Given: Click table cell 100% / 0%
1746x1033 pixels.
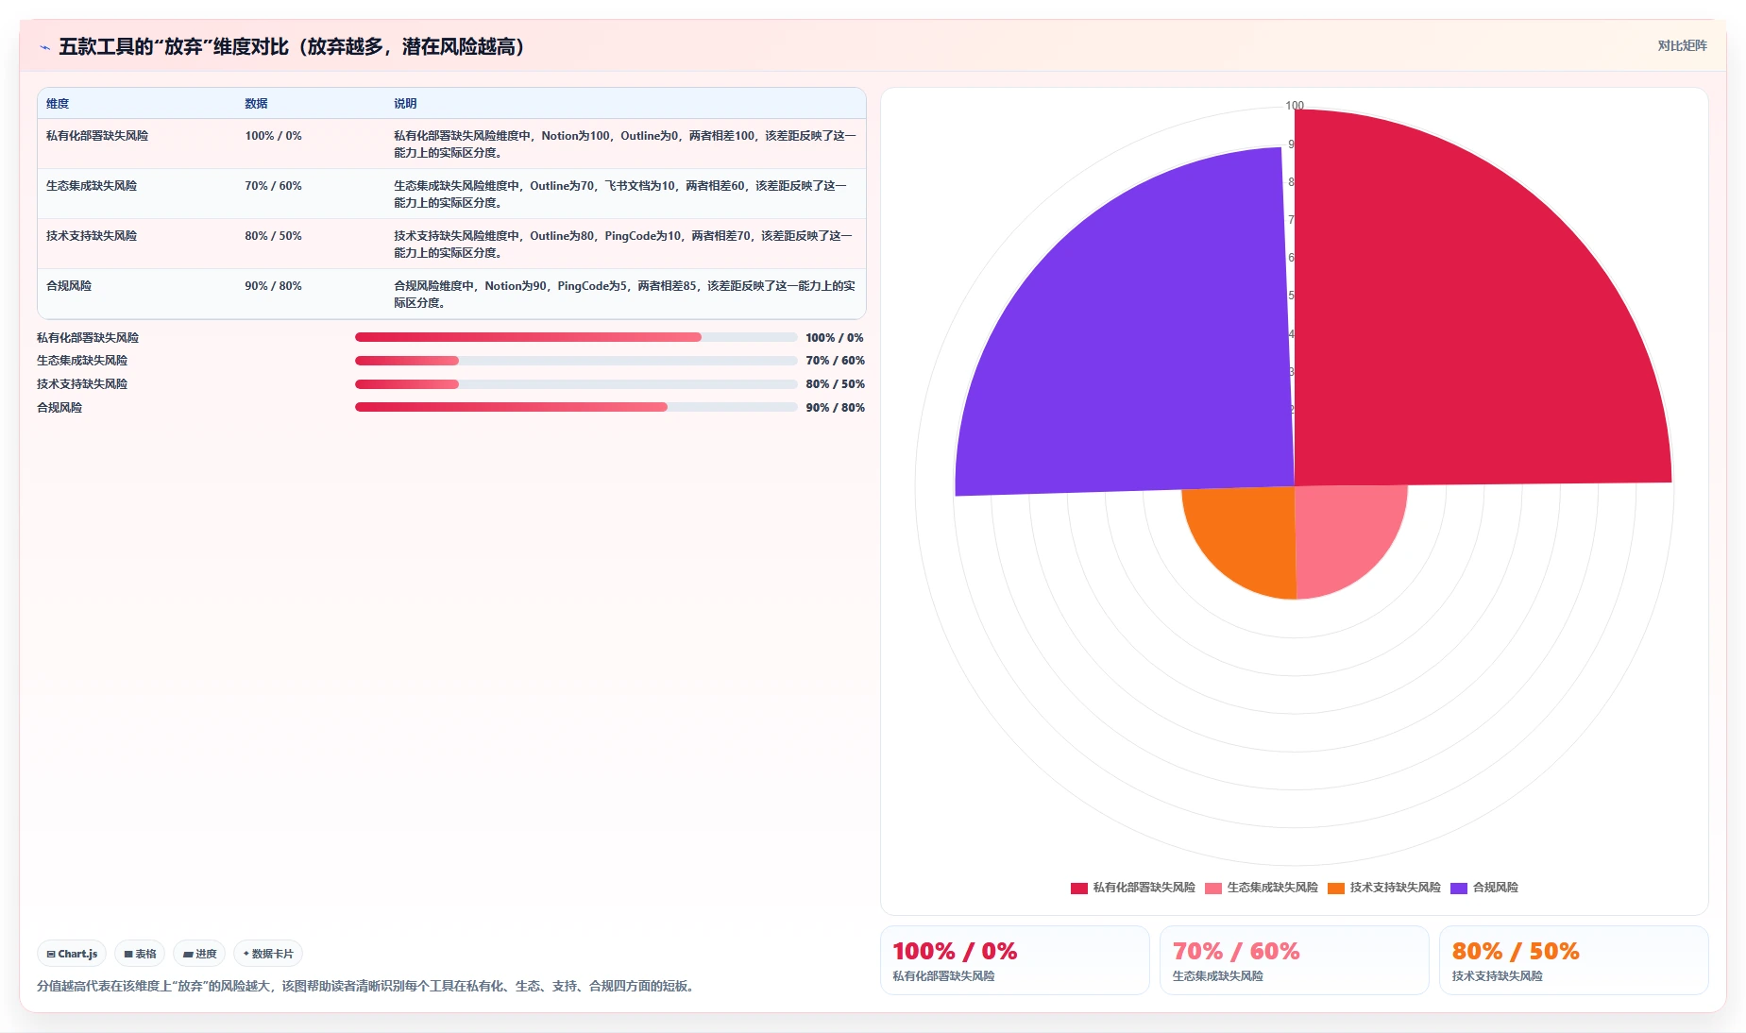Looking at the screenshot, I should (x=273, y=136).
